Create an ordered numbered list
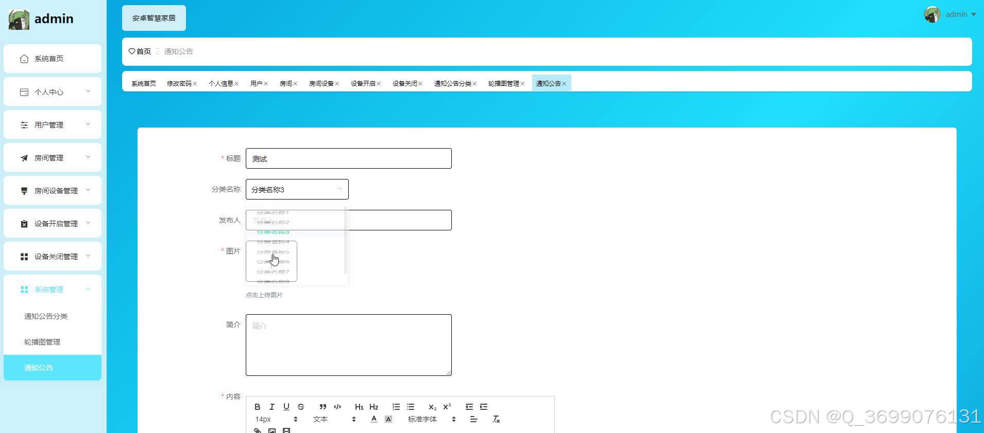The width and height of the screenshot is (984, 433). click(x=396, y=407)
